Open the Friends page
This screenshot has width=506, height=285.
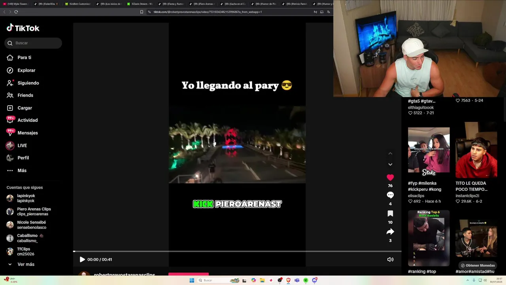pyautogui.click(x=20, y=95)
